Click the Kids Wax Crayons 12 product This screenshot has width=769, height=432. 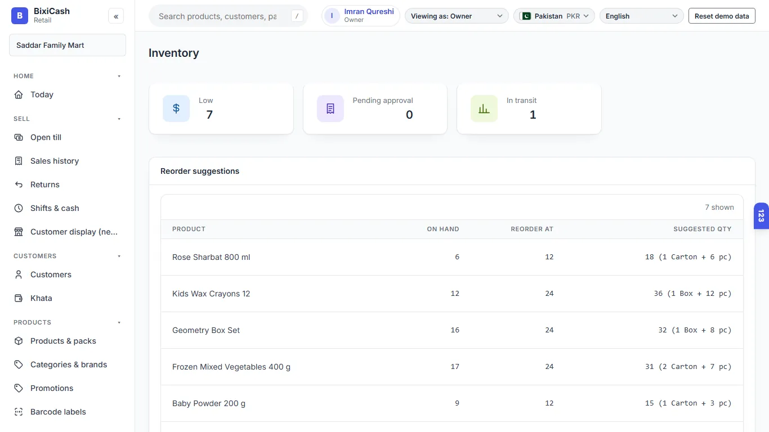click(x=211, y=294)
